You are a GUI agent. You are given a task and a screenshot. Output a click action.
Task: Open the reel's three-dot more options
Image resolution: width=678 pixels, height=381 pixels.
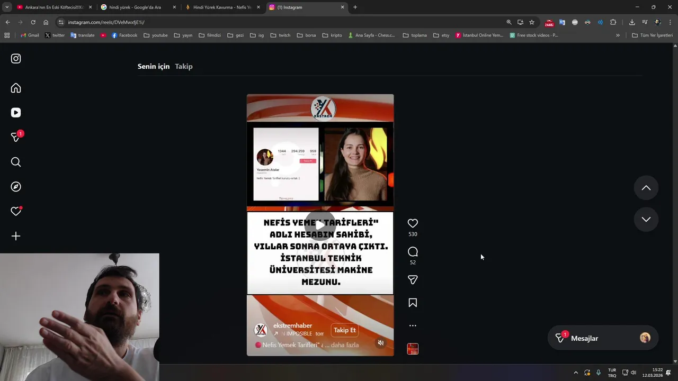point(413,325)
